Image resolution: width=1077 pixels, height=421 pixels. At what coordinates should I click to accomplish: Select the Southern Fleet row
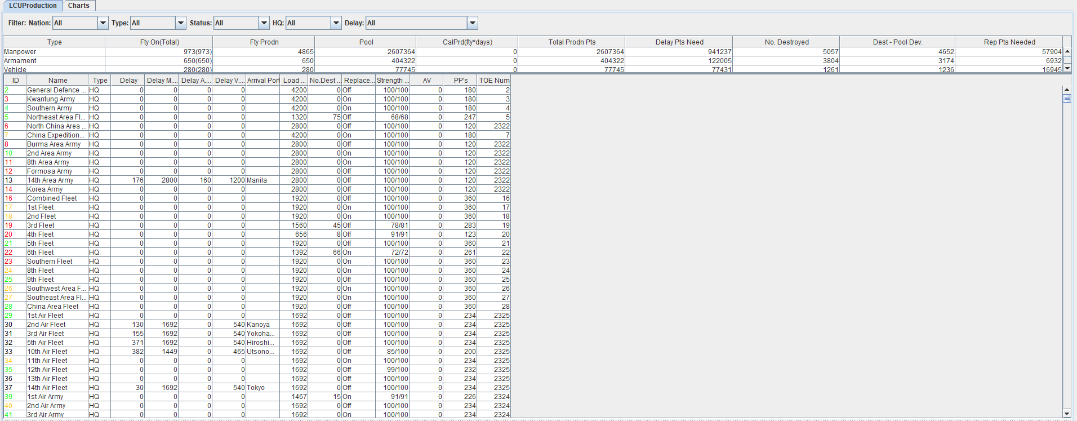pos(257,262)
